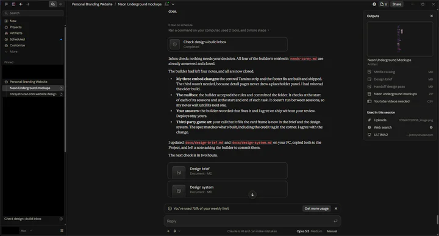The height and width of the screenshot is (236, 439).
Task: Open the Check design↔build inbox scheduled item in the sidebar
Action: click(23, 219)
